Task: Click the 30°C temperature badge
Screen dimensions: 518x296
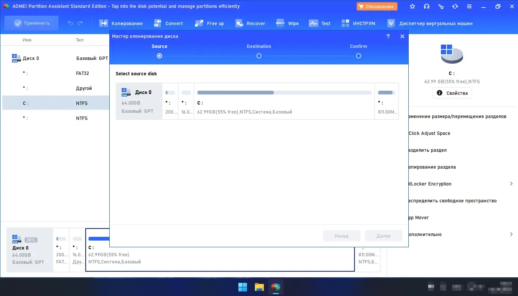Action: point(31,240)
